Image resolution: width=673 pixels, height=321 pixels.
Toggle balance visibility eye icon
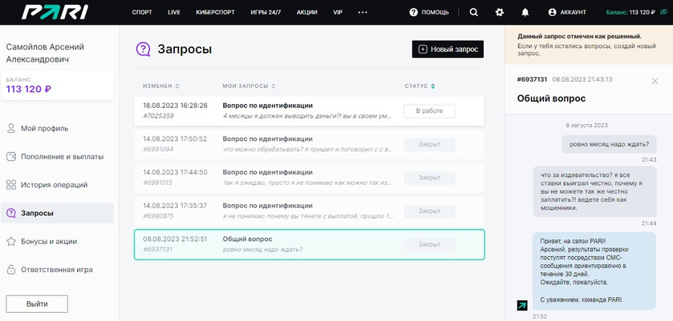[x=664, y=13]
